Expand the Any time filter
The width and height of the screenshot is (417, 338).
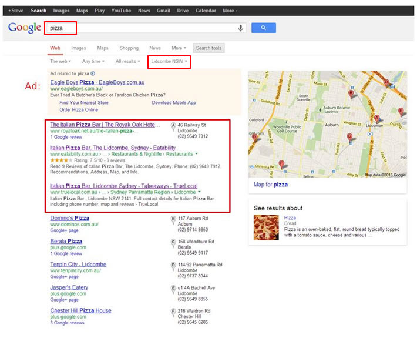click(x=93, y=61)
